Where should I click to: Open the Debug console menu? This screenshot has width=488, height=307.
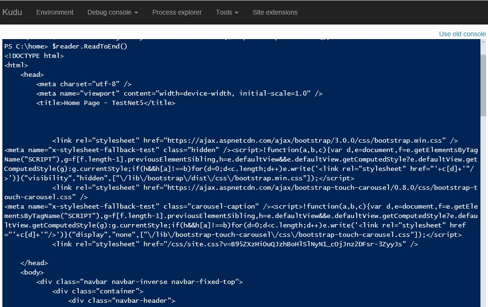click(113, 12)
